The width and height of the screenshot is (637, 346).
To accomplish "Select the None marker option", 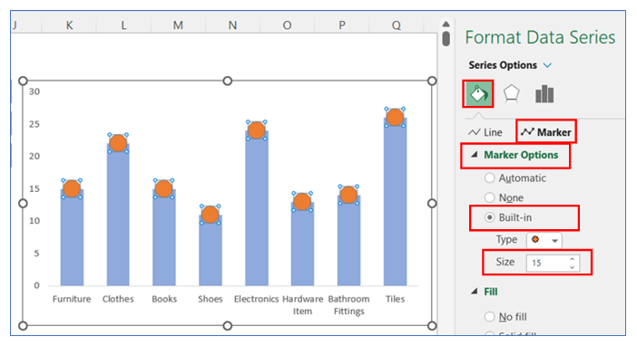I will pyautogui.click(x=489, y=197).
